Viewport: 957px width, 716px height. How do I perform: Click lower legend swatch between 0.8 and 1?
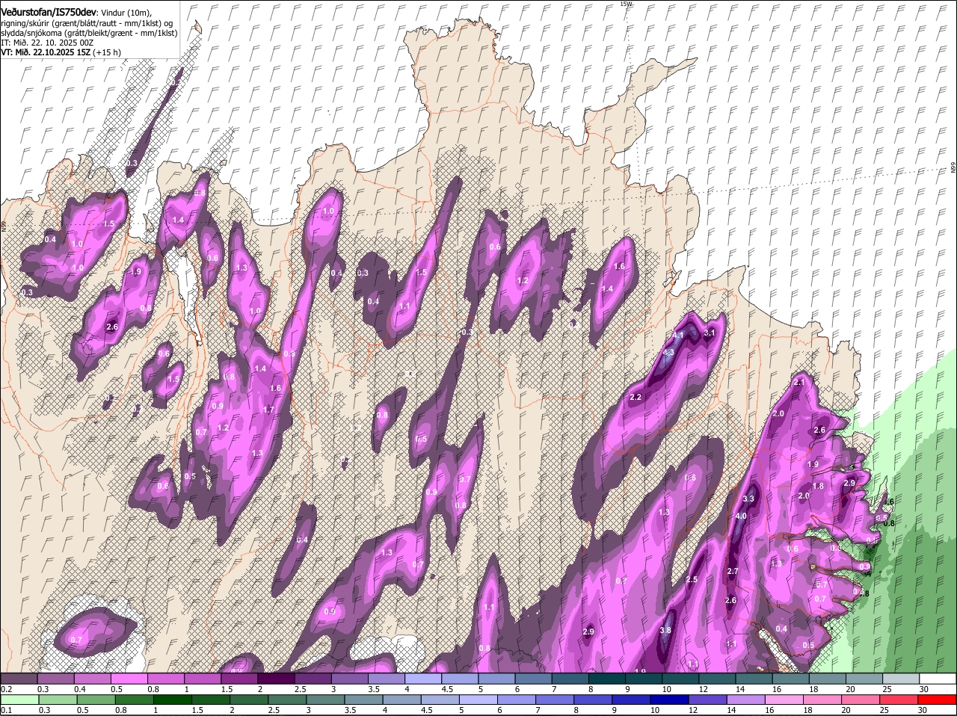[135, 700]
